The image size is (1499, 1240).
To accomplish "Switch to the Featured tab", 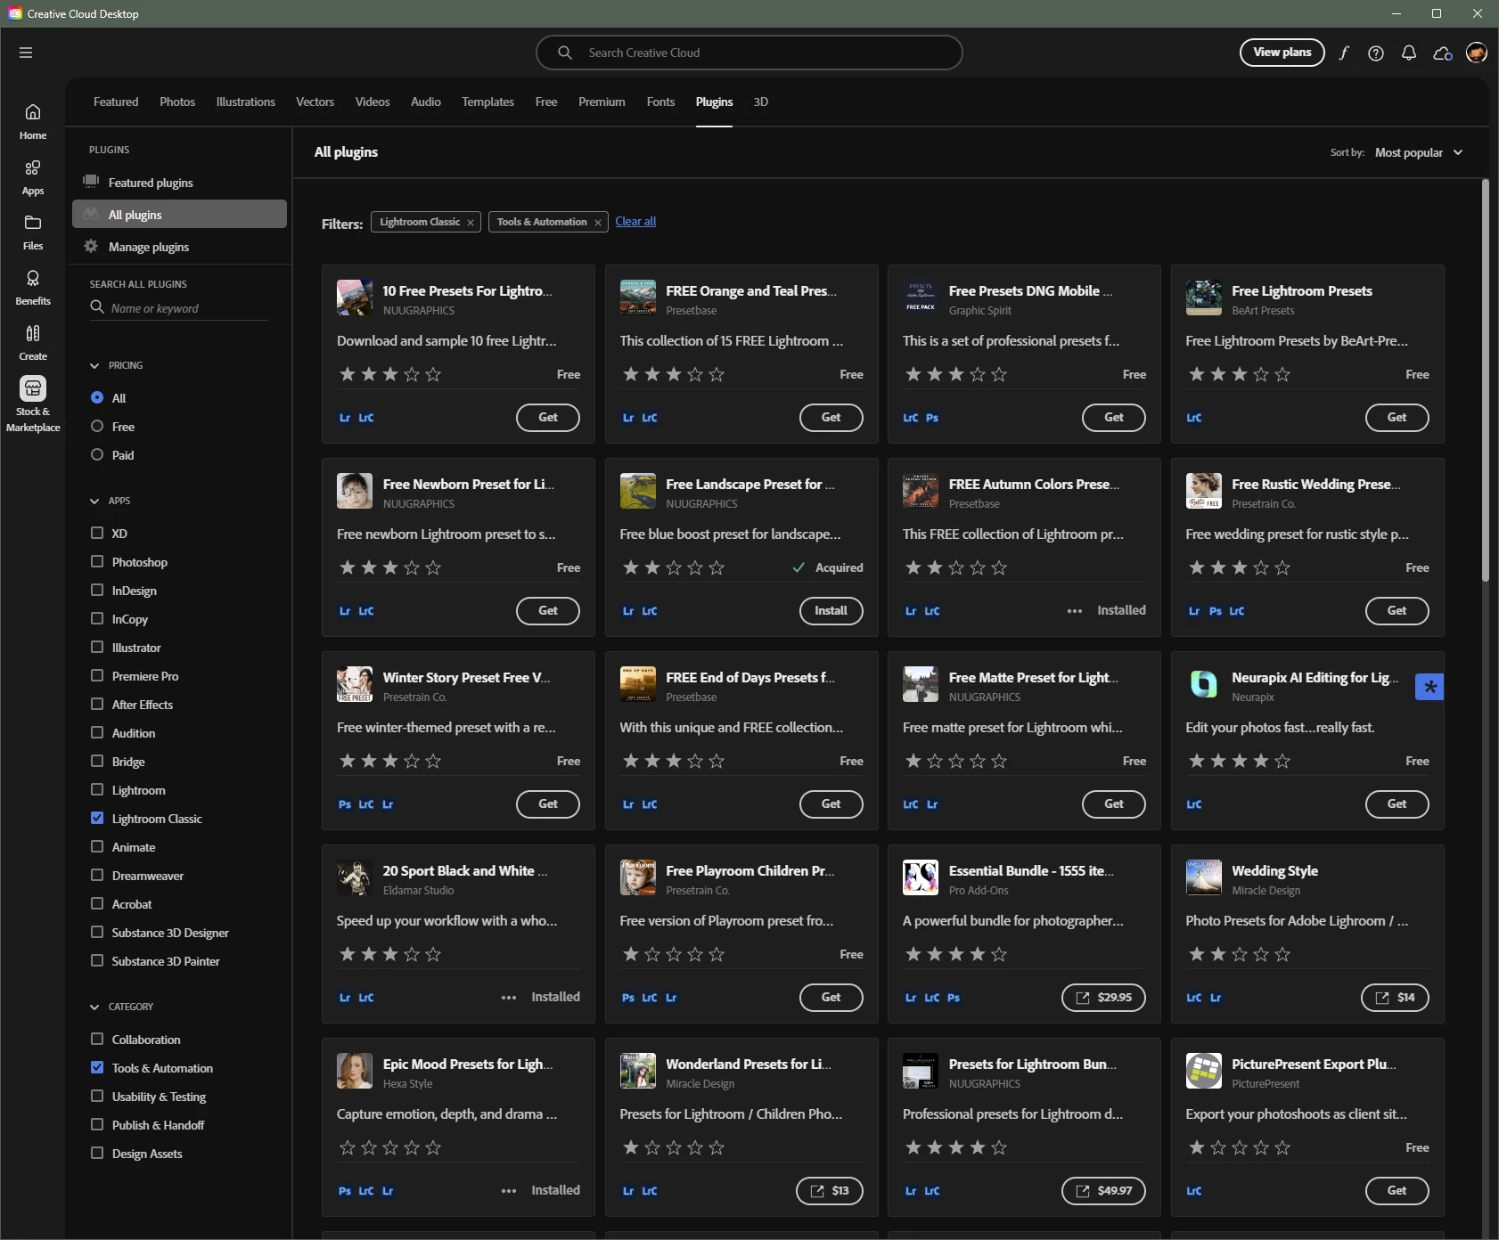I will coord(116,102).
